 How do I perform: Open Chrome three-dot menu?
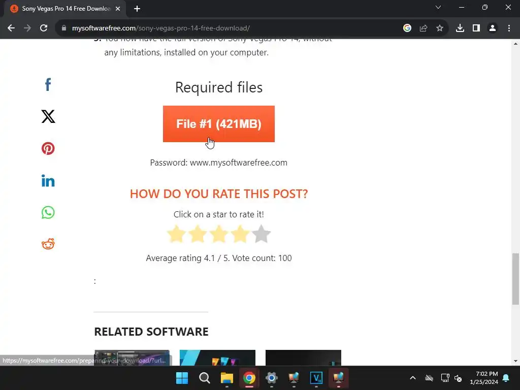(x=509, y=28)
